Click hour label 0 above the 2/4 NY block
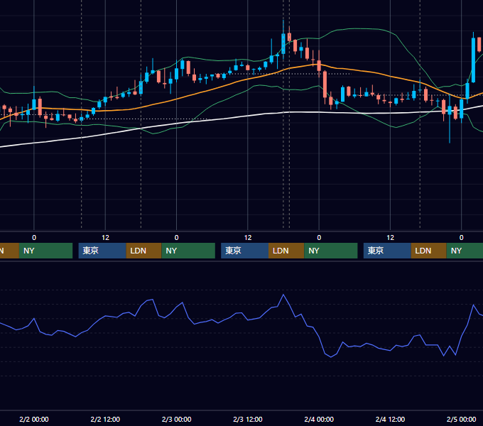Image resolution: width=483 pixels, height=426 pixels. pyautogui.click(x=319, y=238)
